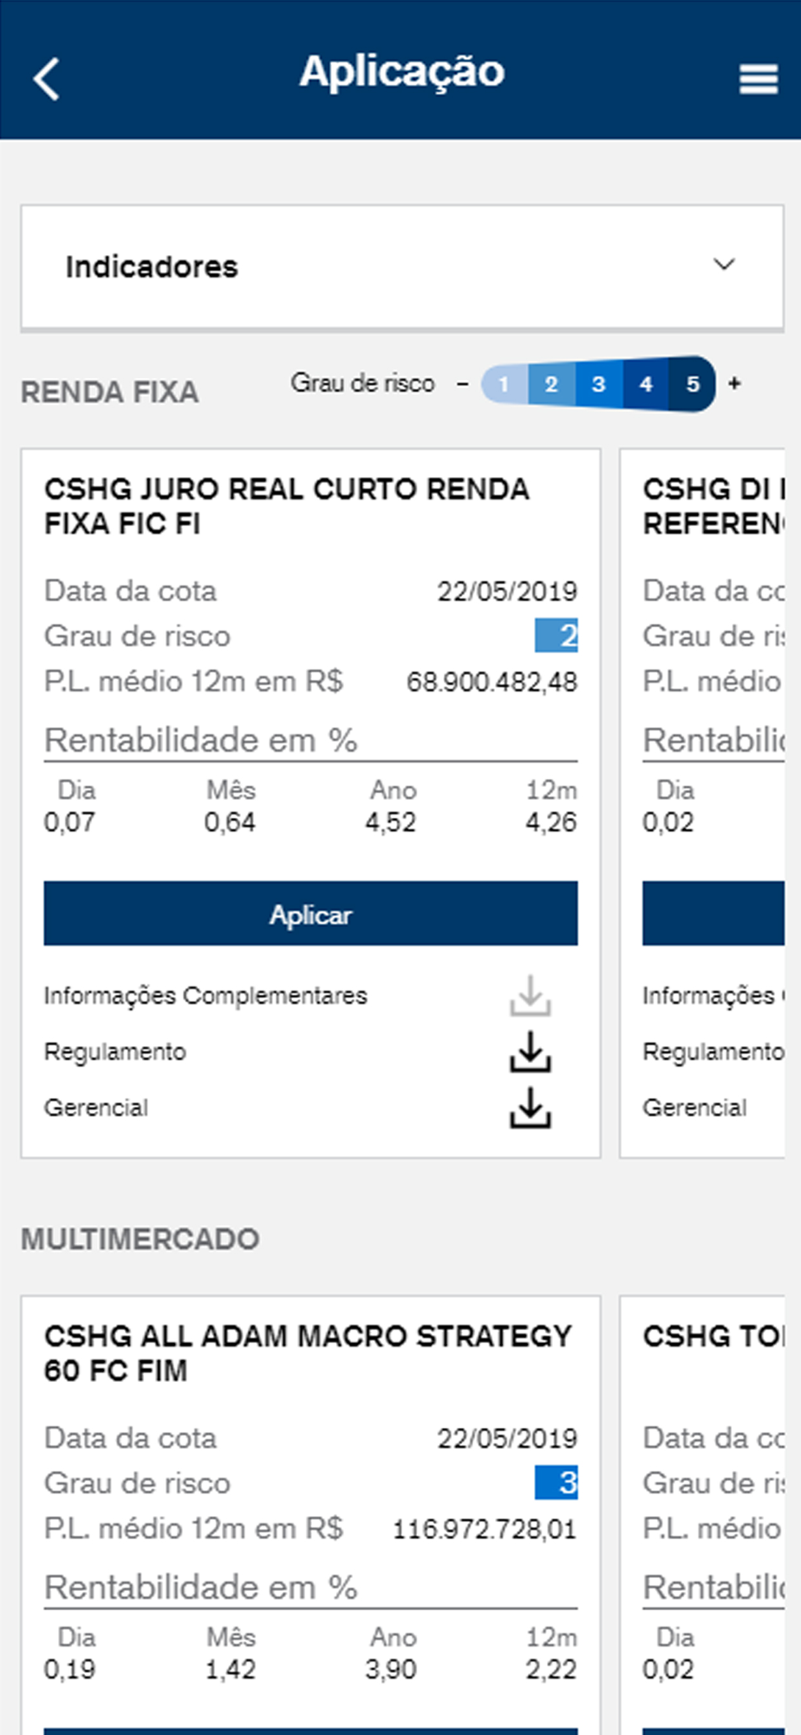Open the CSHG ALL ADAM MACRO STRATEGY fund title
This screenshot has height=1735, width=801.
coord(308,1353)
